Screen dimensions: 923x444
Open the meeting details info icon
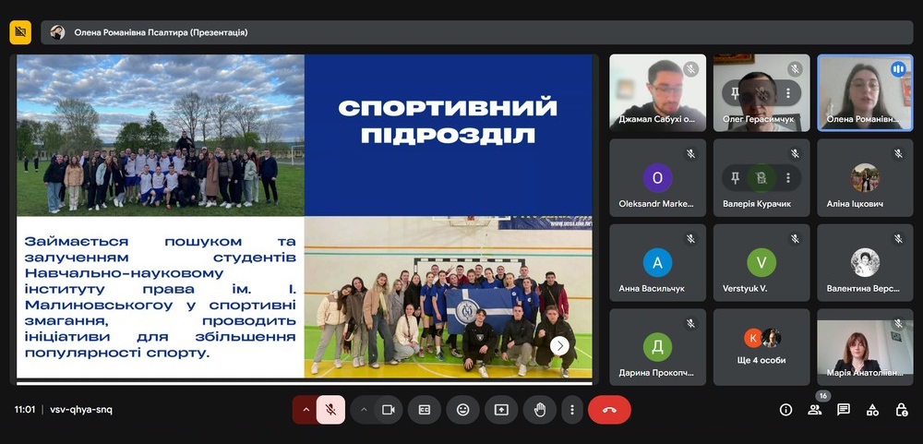tap(785, 410)
